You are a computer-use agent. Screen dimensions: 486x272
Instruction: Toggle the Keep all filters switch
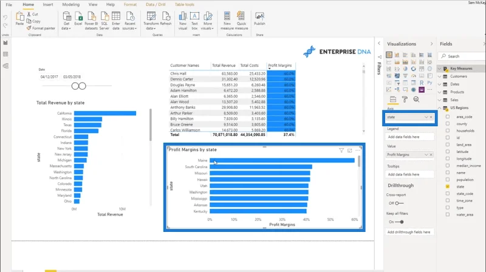[399, 222]
